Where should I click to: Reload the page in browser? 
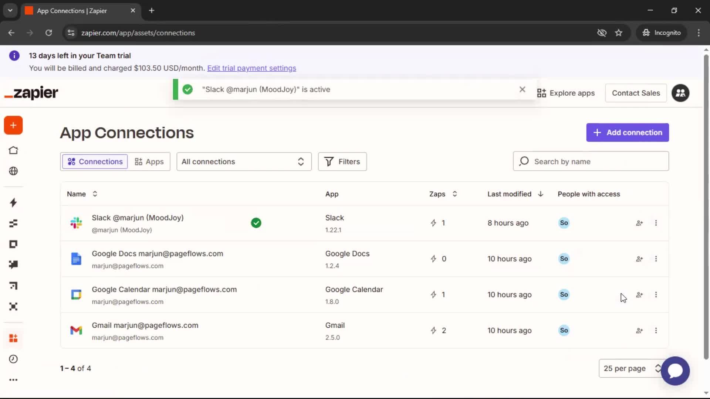[x=48, y=33]
